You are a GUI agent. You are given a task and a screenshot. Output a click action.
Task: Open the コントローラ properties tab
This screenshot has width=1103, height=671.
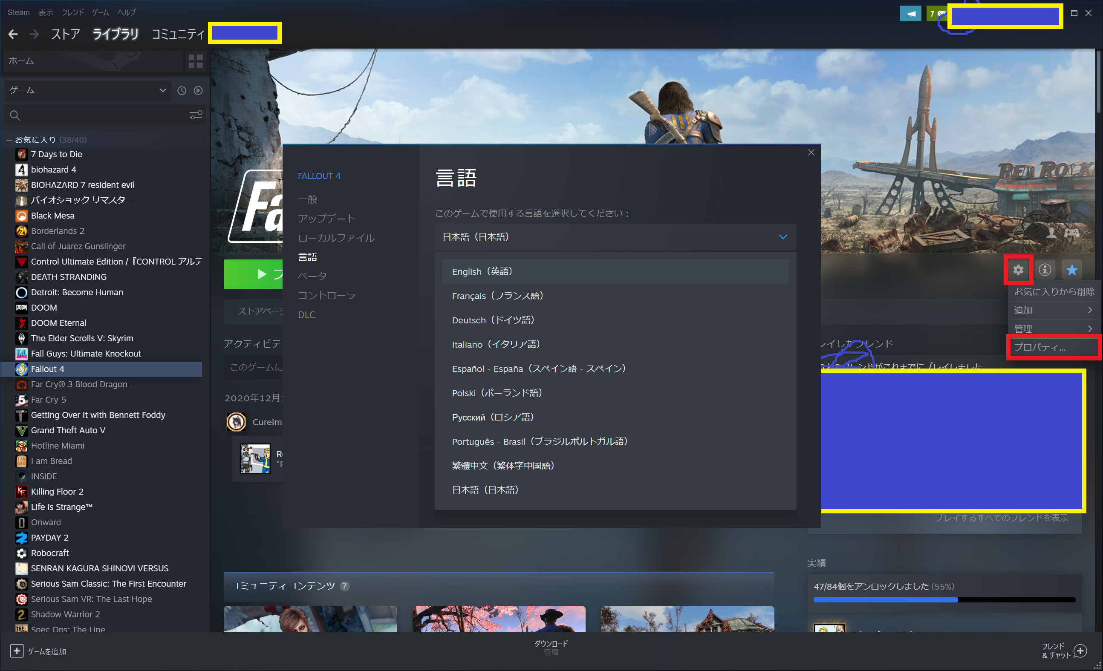pos(326,295)
